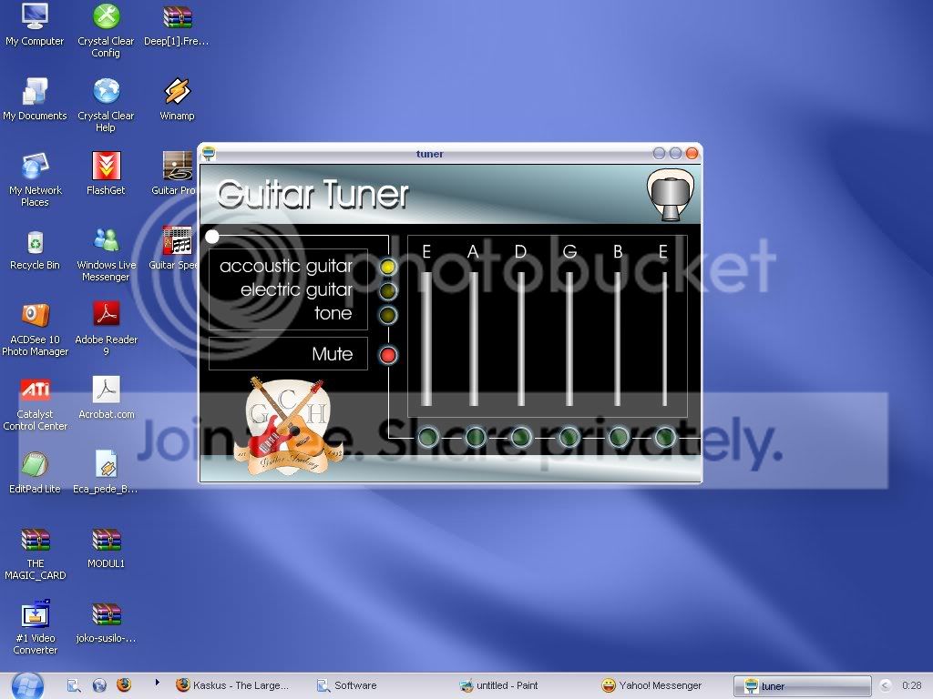Pluck the high E string bar
The height and width of the screenshot is (699, 933).
(664, 339)
